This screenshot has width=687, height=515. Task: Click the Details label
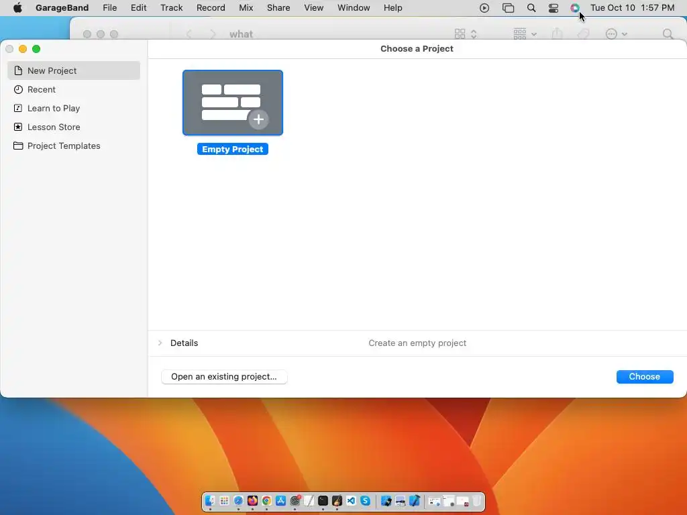(x=184, y=343)
